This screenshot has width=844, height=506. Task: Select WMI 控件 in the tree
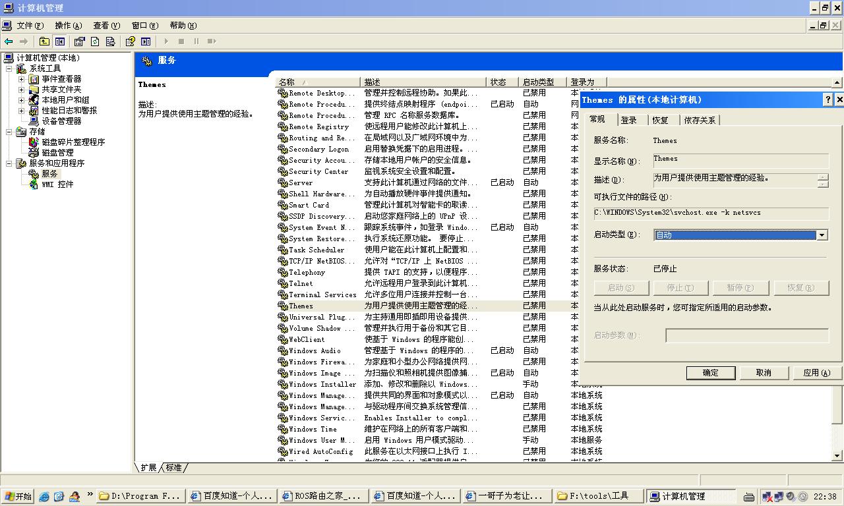[x=57, y=184]
